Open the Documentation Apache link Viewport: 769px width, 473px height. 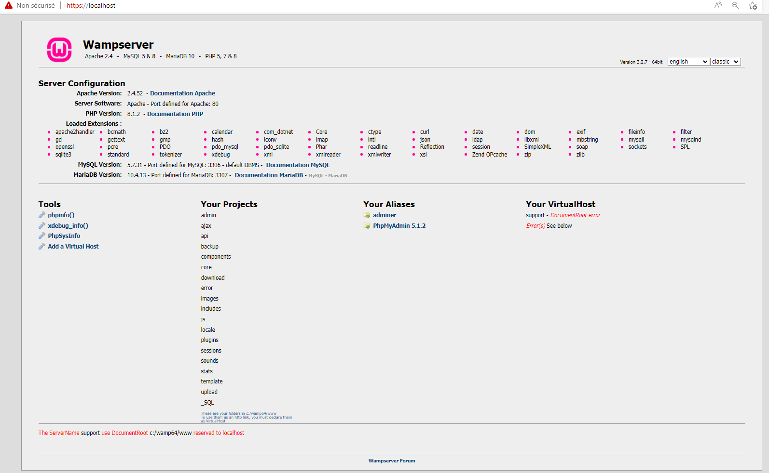point(182,93)
